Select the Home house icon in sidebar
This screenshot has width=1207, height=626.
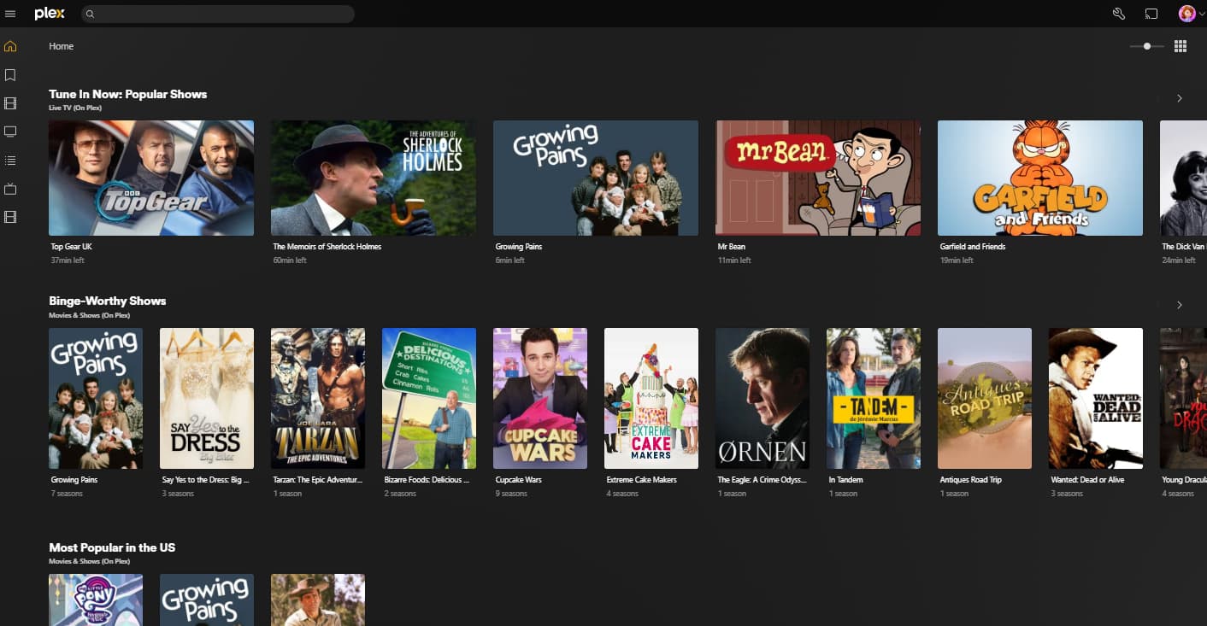10,46
